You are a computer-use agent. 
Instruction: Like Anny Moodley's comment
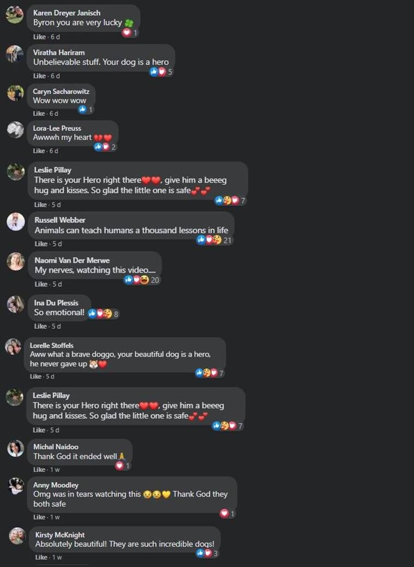click(39, 517)
